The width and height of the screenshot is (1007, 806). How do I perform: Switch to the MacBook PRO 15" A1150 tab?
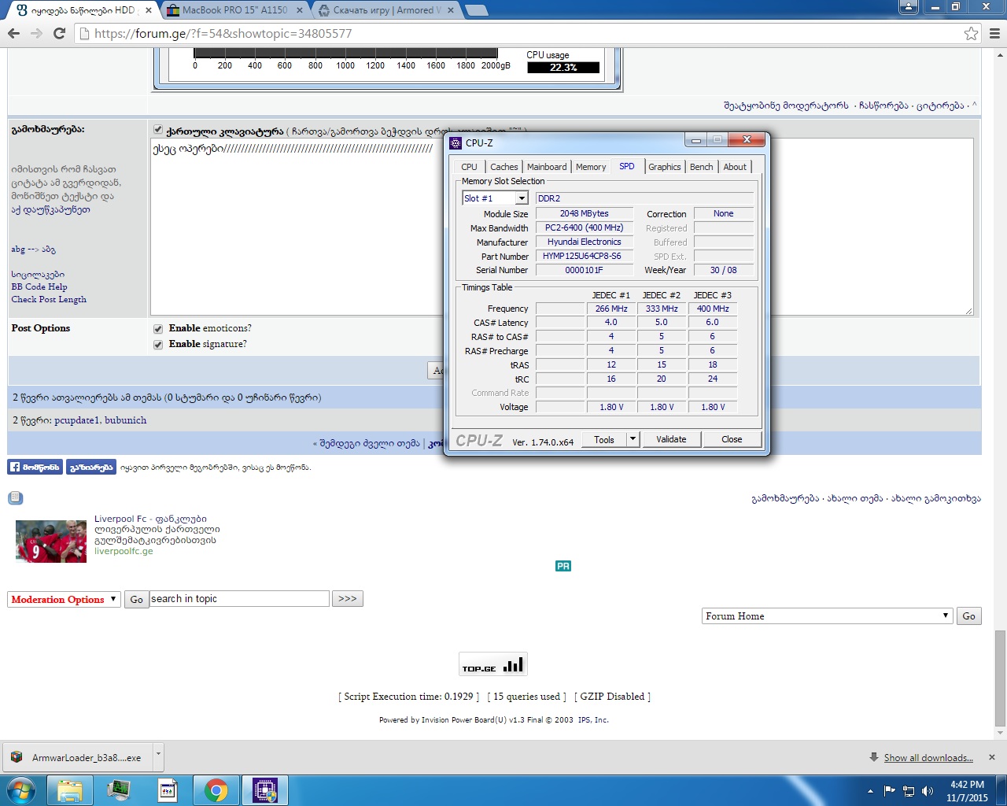pyautogui.click(x=234, y=10)
